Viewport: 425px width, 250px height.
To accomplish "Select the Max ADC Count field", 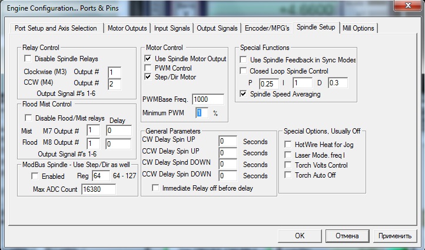I will tap(98, 189).
